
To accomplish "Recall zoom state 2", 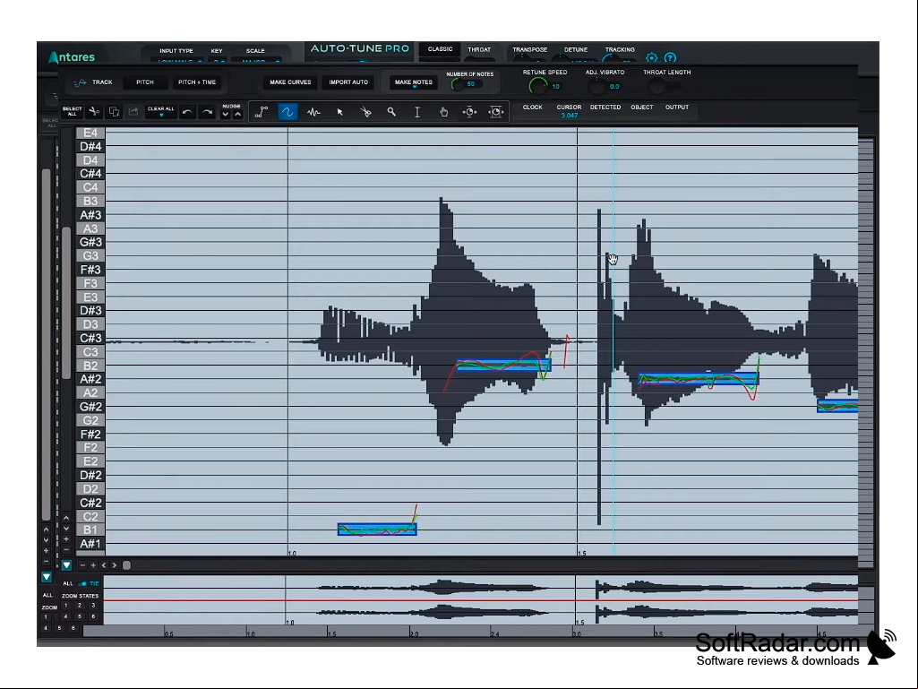I will (x=80, y=606).
